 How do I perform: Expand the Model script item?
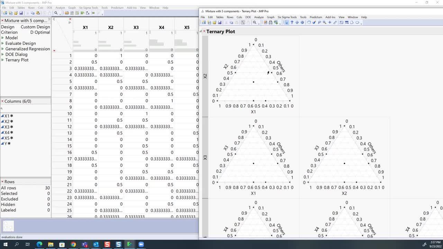click(3, 38)
